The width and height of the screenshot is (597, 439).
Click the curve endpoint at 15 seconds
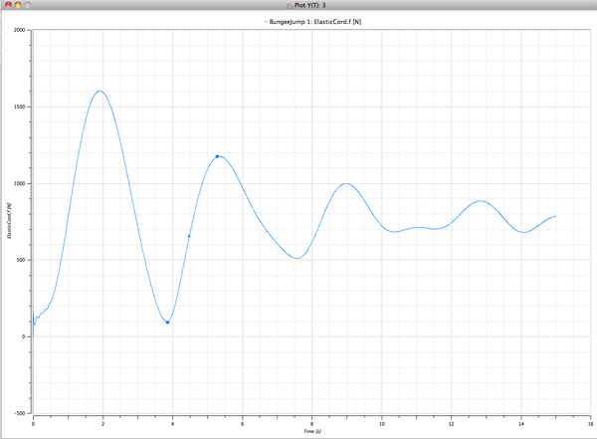click(x=555, y=216)
